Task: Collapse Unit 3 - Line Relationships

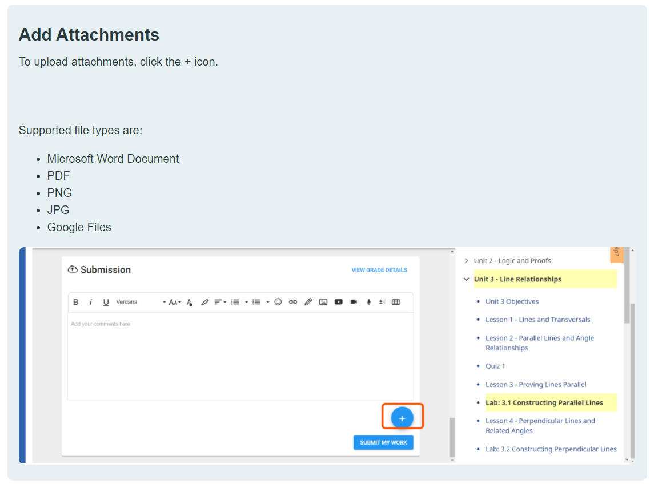Action: (x=466, y=279)
